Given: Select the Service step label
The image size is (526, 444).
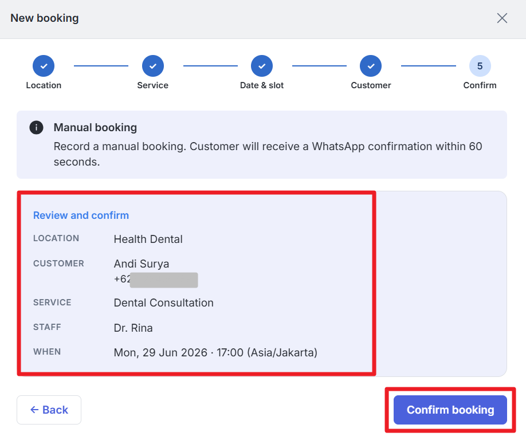Looking at the screenshot, I should click(x=152, y=85).
